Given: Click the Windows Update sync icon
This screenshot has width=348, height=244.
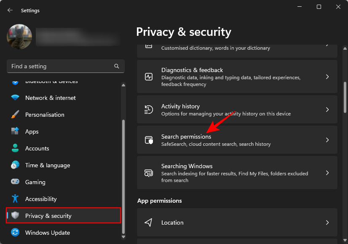Looking at the screenshot, I should point(15,232).
